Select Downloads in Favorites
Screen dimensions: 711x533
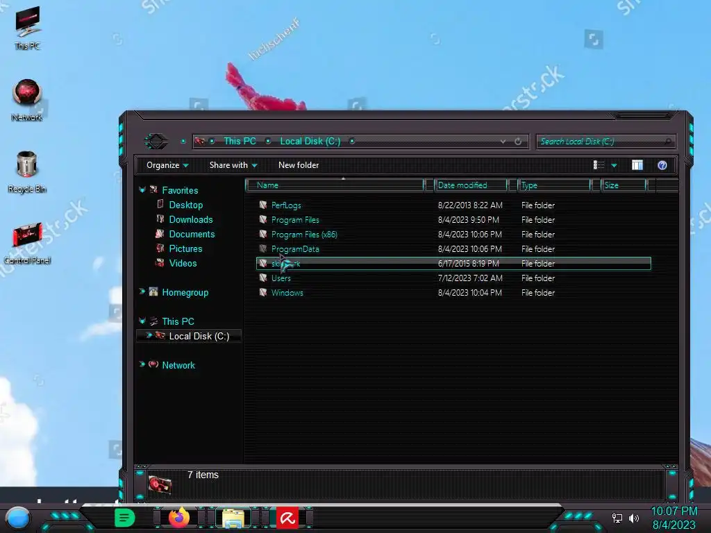[191, 219]
